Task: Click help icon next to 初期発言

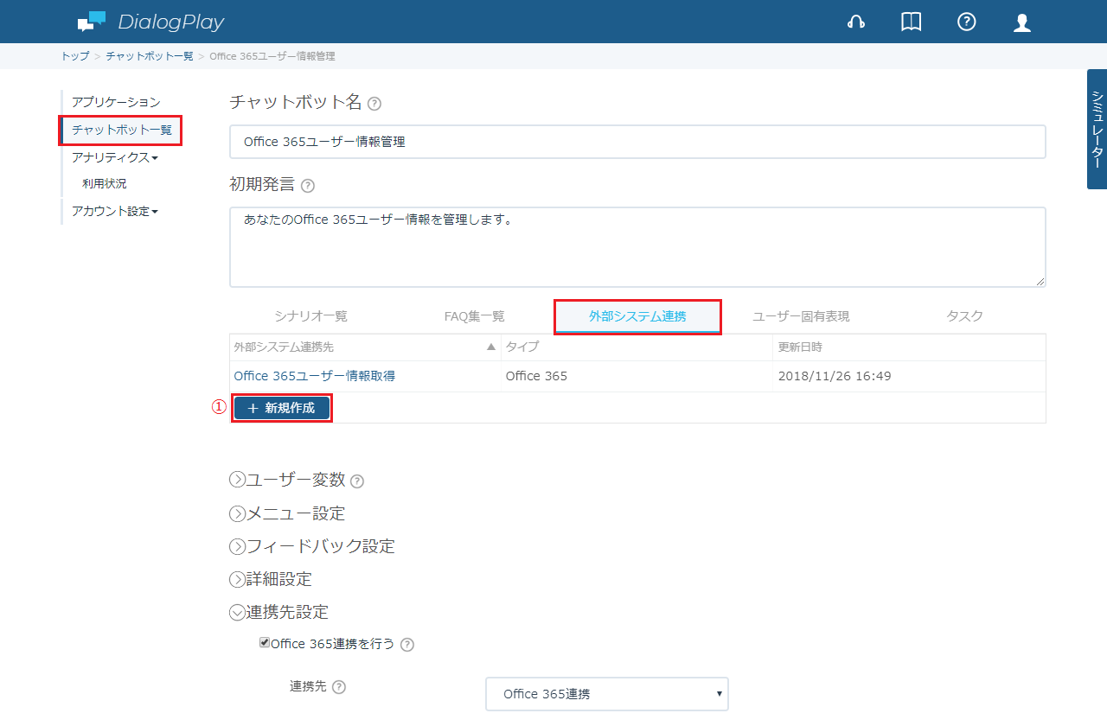Action: [x=308, y=186]
